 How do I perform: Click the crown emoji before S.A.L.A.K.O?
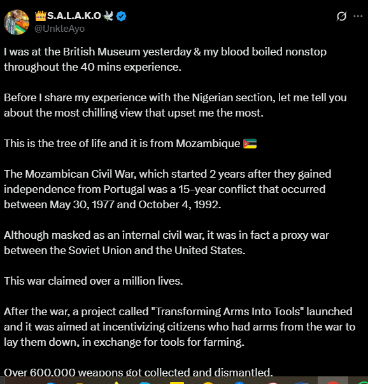(40, 16)
